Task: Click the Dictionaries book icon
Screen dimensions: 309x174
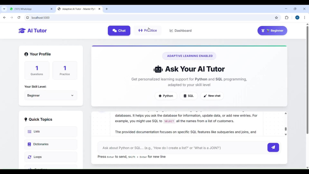Action: point(29,144)
